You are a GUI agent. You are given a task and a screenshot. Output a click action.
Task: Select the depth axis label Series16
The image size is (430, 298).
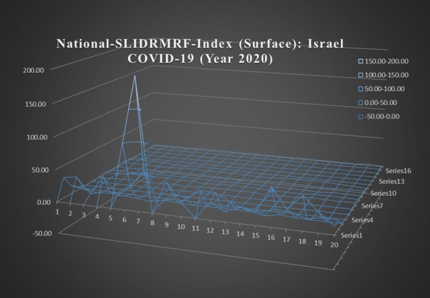(x=398, y=171)
